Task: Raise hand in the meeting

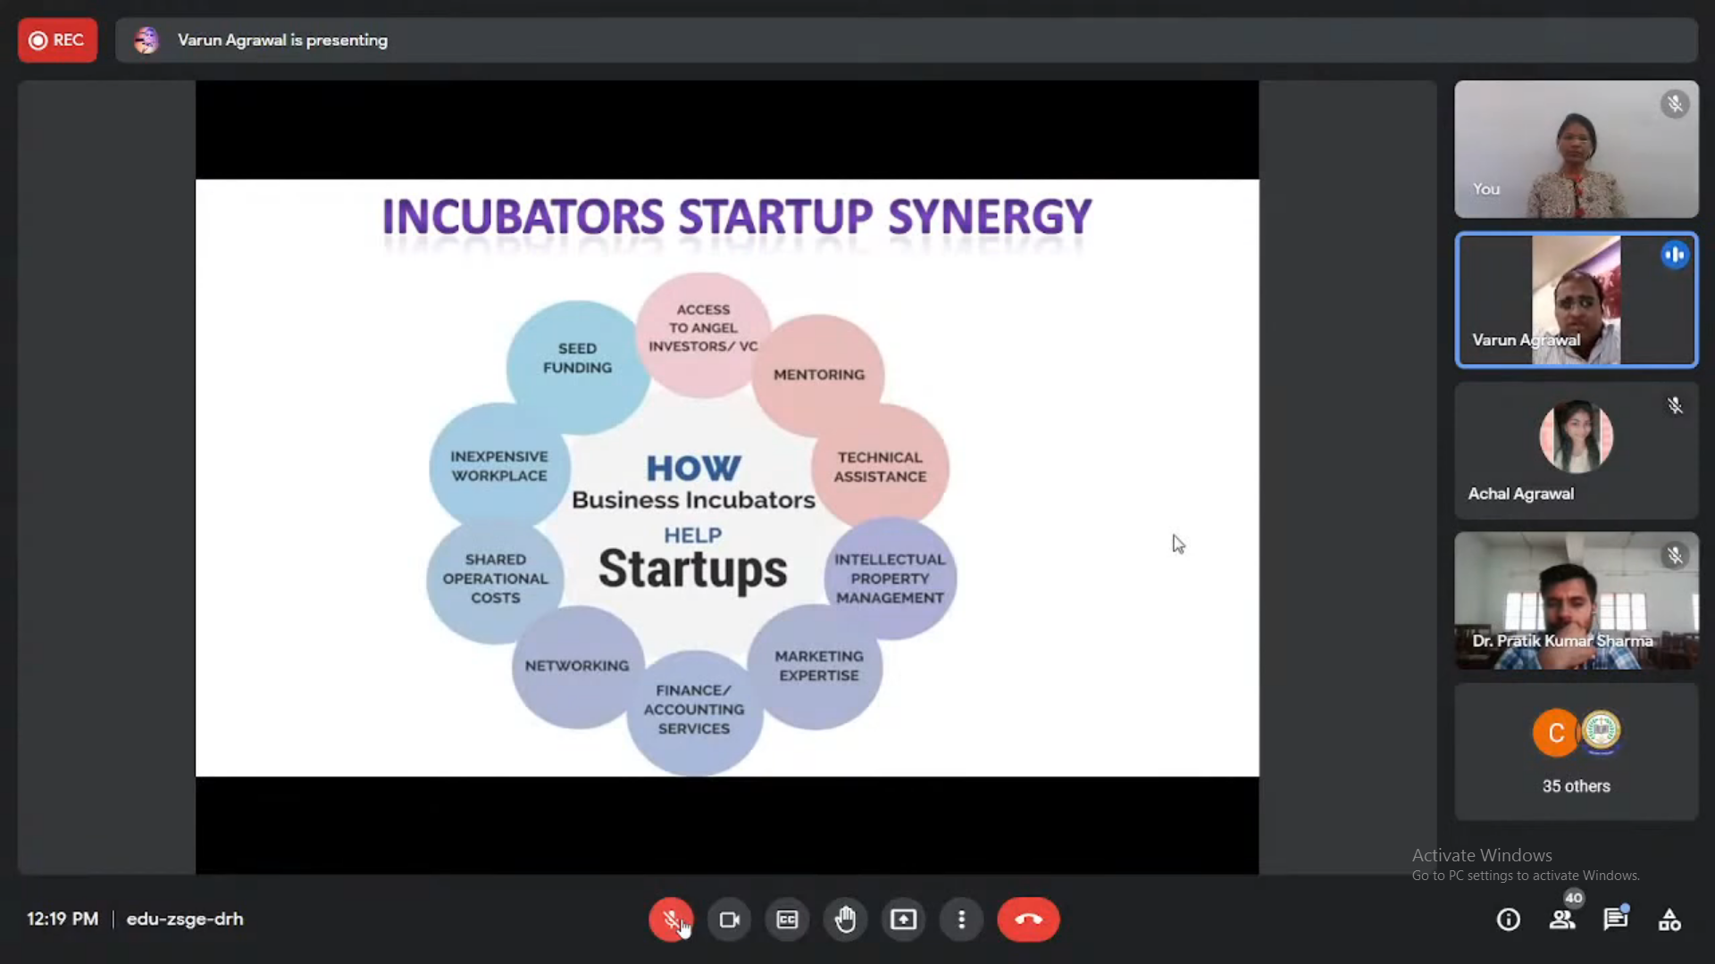Action: tap(845, 919)
